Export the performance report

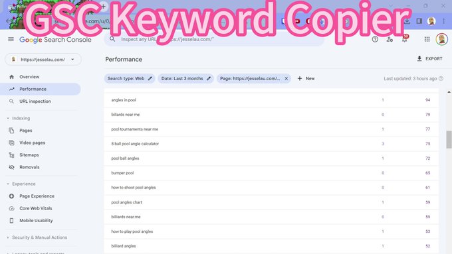click(x=429, y=58)
